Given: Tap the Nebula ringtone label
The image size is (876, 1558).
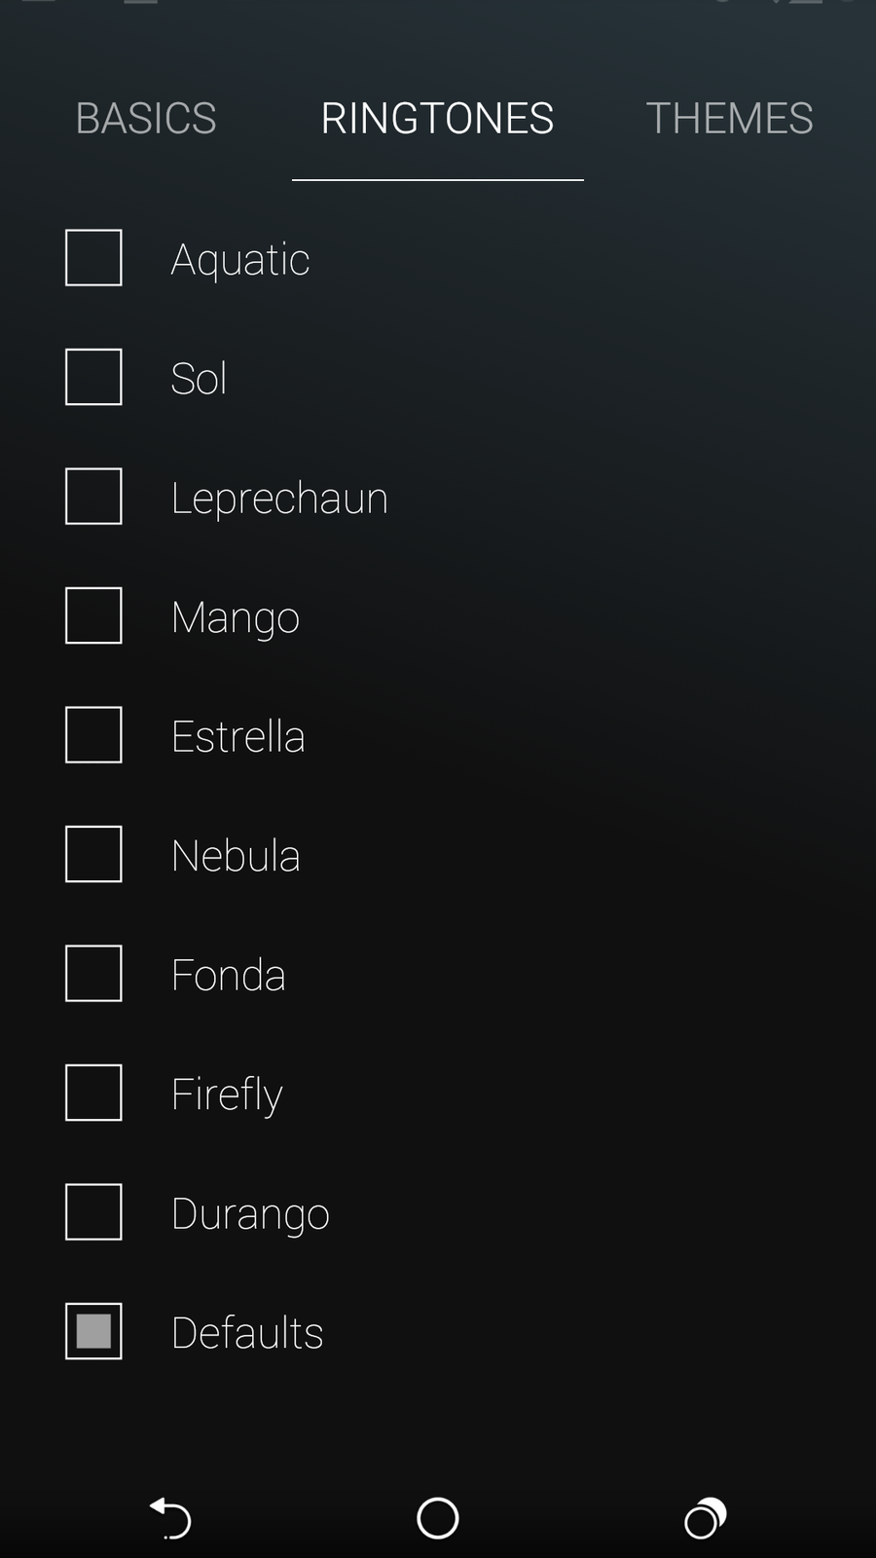Looking at the screenshot, I should tap(236, 856).
